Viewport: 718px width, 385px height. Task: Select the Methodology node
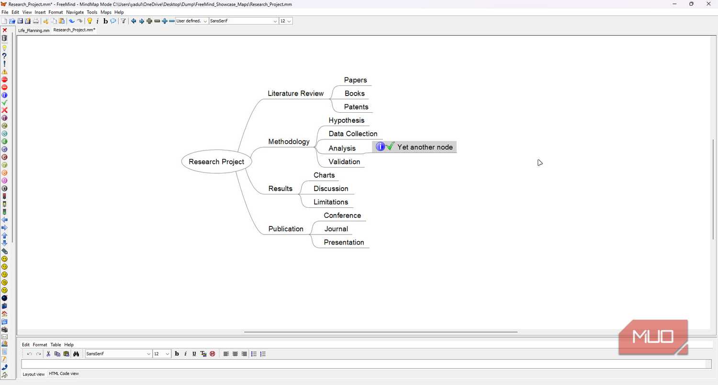[289, 142]
